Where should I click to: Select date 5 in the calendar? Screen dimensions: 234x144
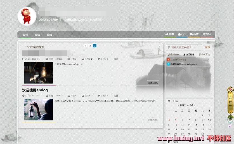pyautogui.click(x=176, y=120)
